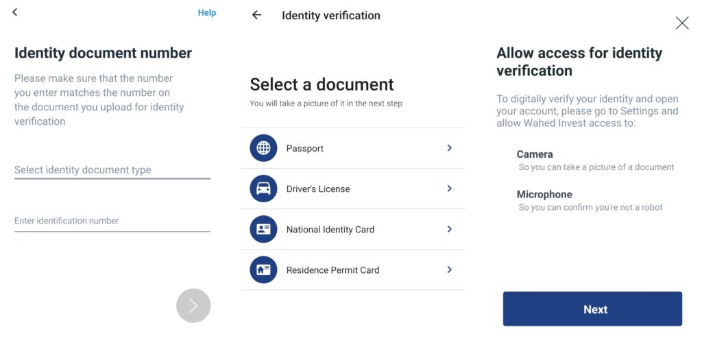Tap the Driver's License car icon
Image resolution: width=702 pixels, height=338 pixels.
(263, 189)
